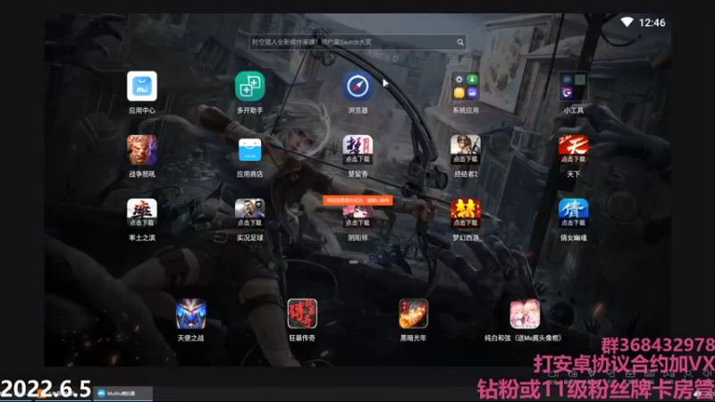Screen dimensions: 715x402
Task: Launch 黑暗光年 from the dock
Action: coord(414,314)
